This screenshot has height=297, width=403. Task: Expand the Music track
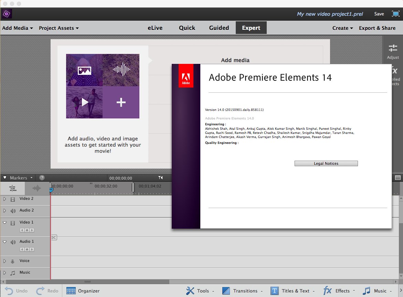pyautogui.click(x=4, y=273)
